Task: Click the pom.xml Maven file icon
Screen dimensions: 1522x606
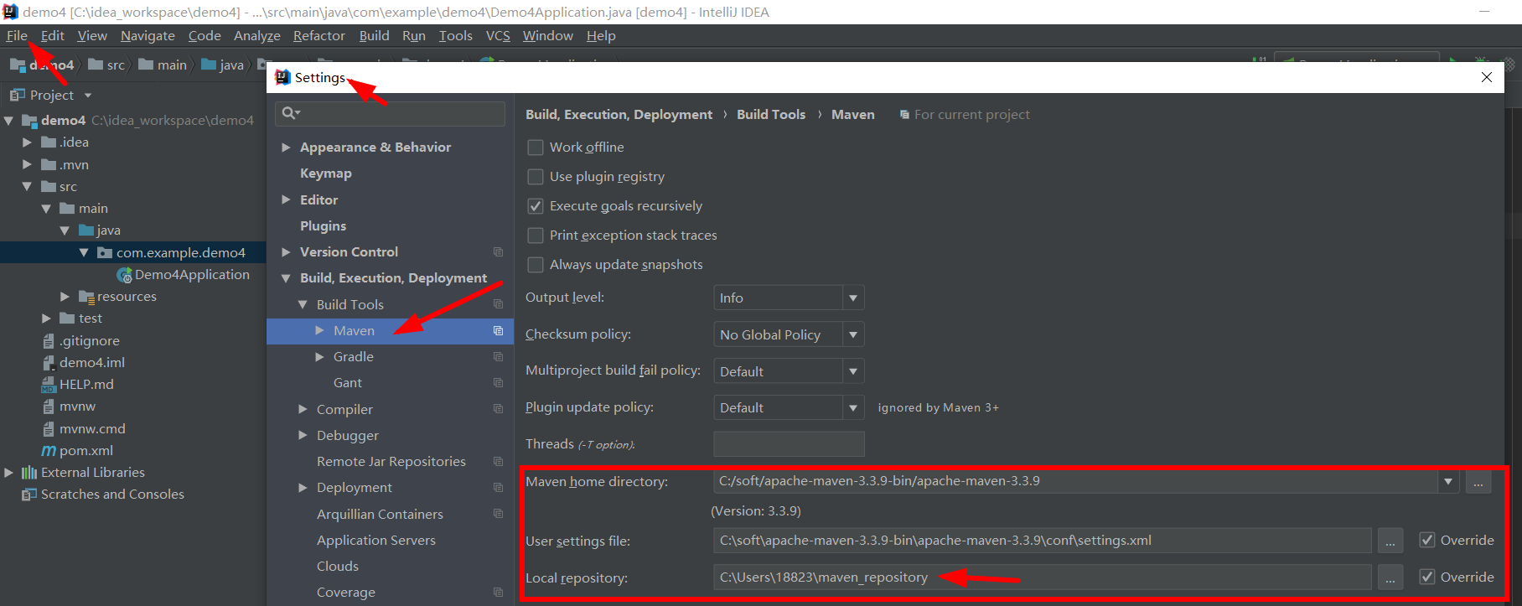Action: 49,451
